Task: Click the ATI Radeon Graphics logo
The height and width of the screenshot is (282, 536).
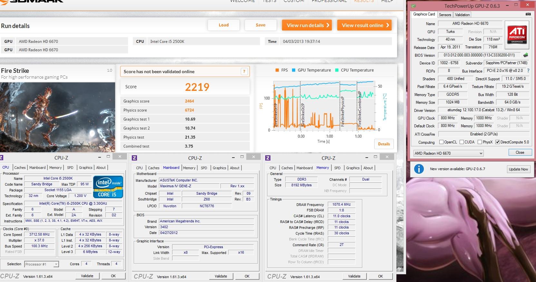Action: [x=517, y=35]
